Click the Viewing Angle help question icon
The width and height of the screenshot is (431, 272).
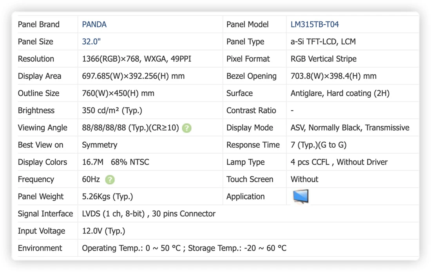click(x=187, y=128)
